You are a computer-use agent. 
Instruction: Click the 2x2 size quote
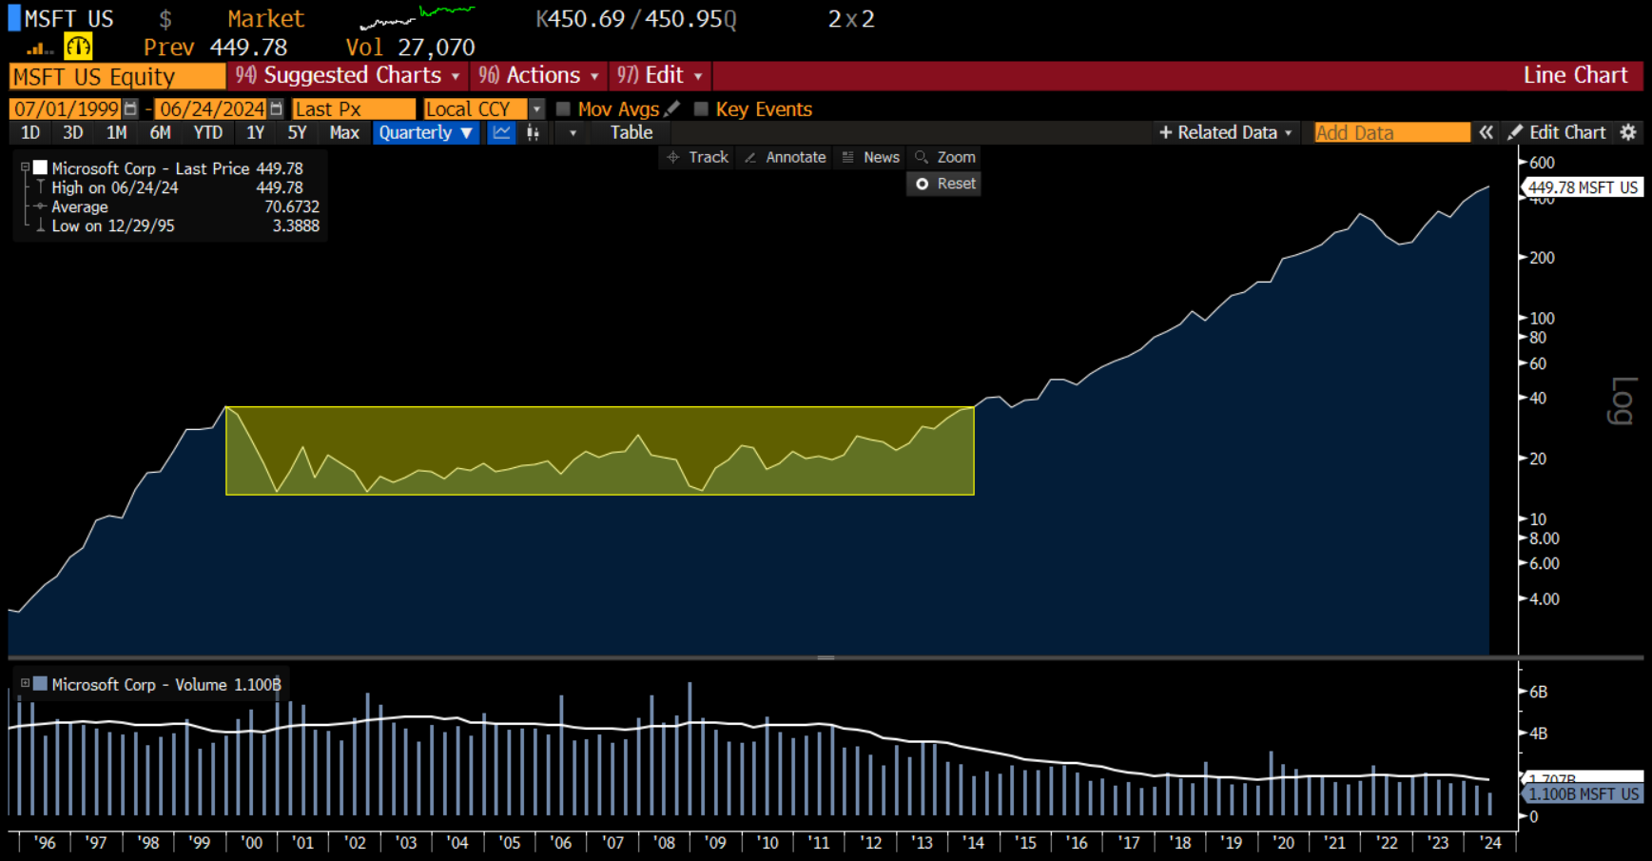click(x=851, y=18)
